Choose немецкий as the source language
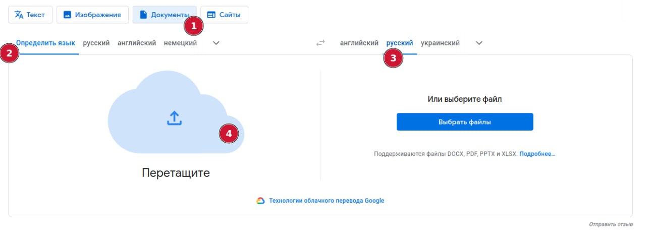Image resolution: width=646 pixels, height=247 pixels. pos(180,43)
